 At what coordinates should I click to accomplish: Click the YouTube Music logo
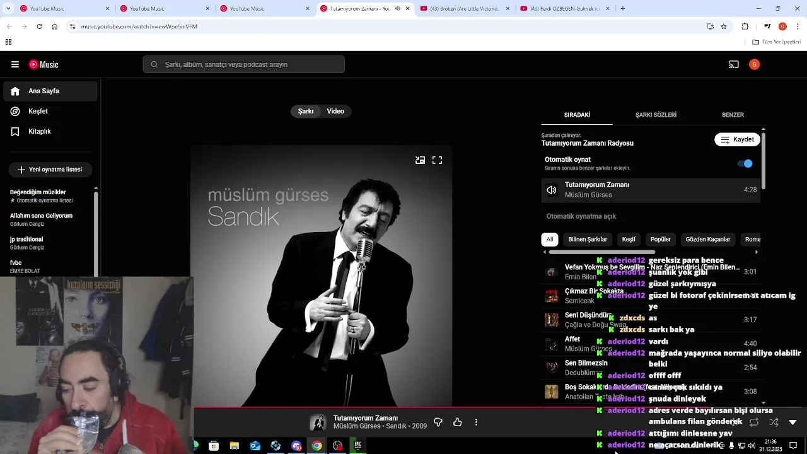(x=44, y=64)
